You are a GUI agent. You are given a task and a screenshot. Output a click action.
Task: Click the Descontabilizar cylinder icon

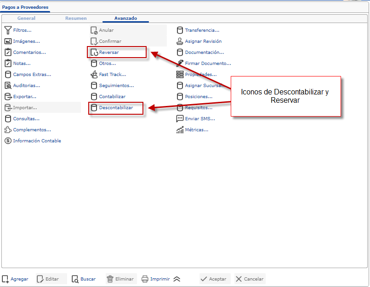point(94,108)
